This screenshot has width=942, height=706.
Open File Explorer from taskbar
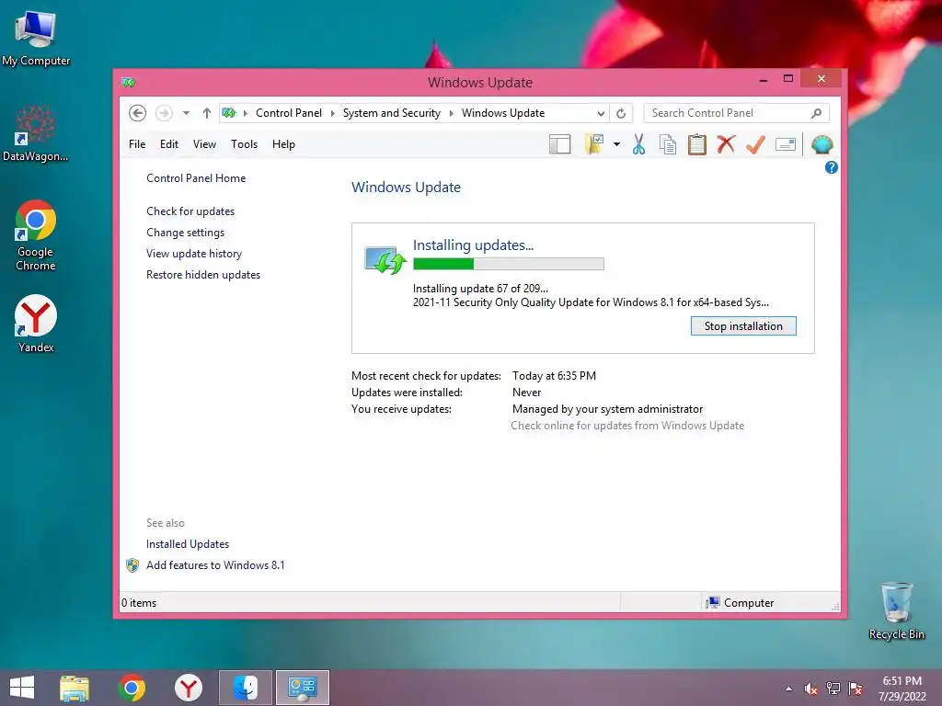(75, 688)
